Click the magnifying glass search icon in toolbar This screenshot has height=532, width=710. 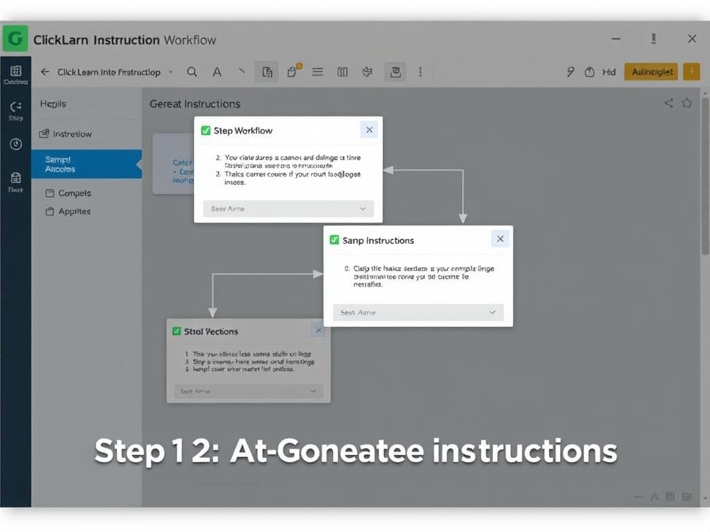pos(192,71)
